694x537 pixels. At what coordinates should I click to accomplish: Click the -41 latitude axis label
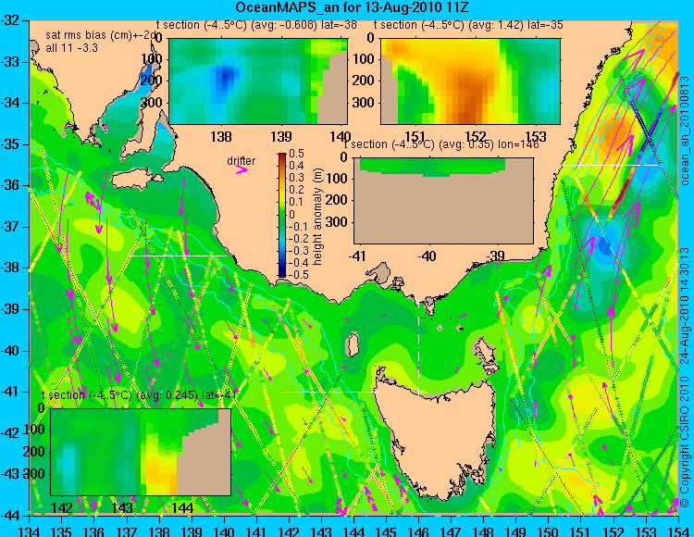[x=10, y=393]
